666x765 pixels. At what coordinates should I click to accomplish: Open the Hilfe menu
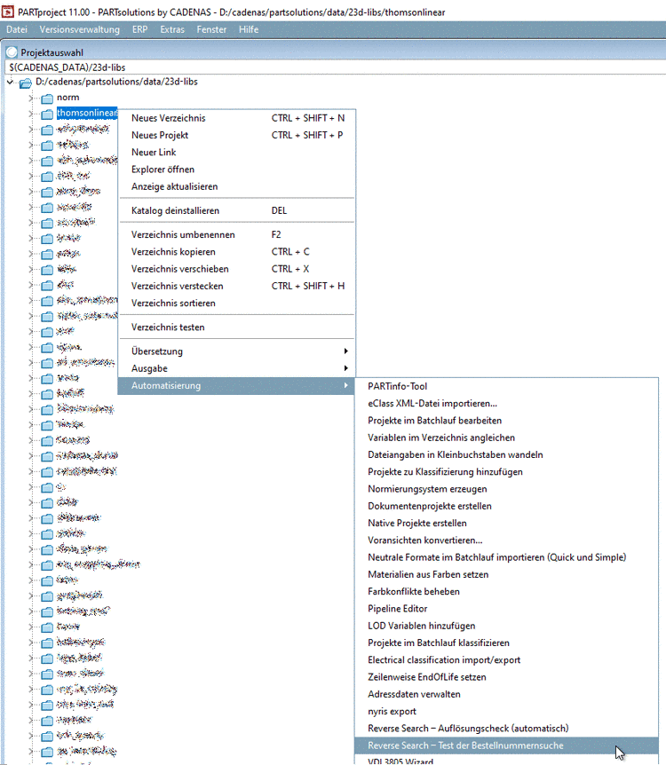249,29
